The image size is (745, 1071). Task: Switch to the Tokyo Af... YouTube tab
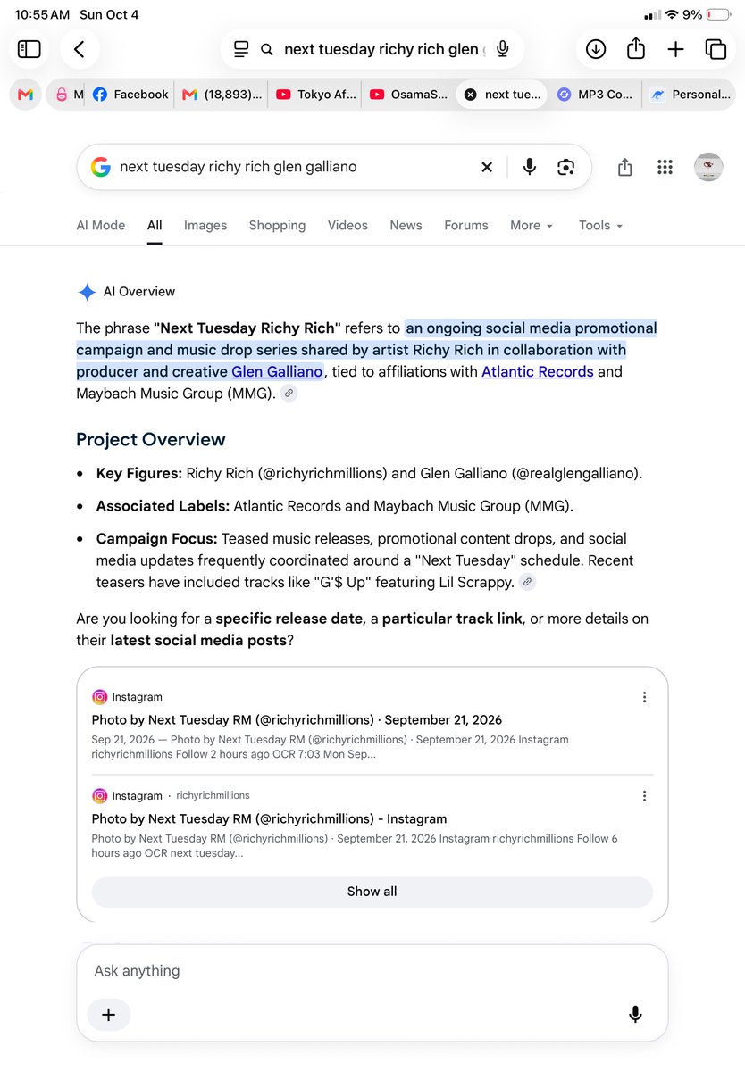(x=314, y=95)
